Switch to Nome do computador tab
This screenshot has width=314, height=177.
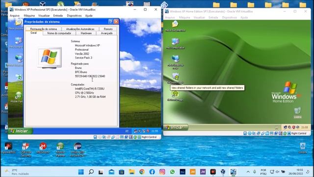click(59, 33)
